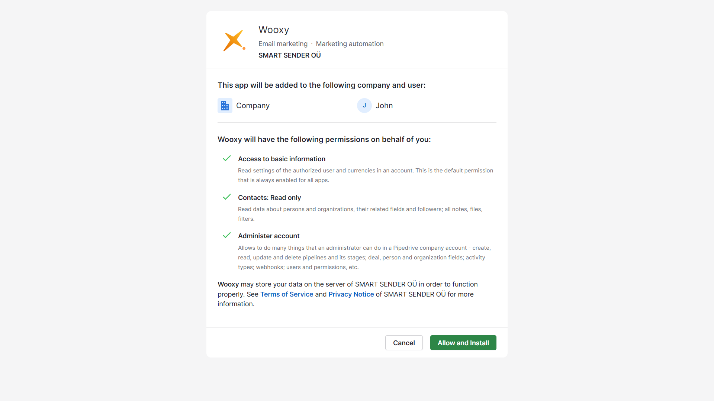Select the Access to basic information heading

tap(282, 159)
